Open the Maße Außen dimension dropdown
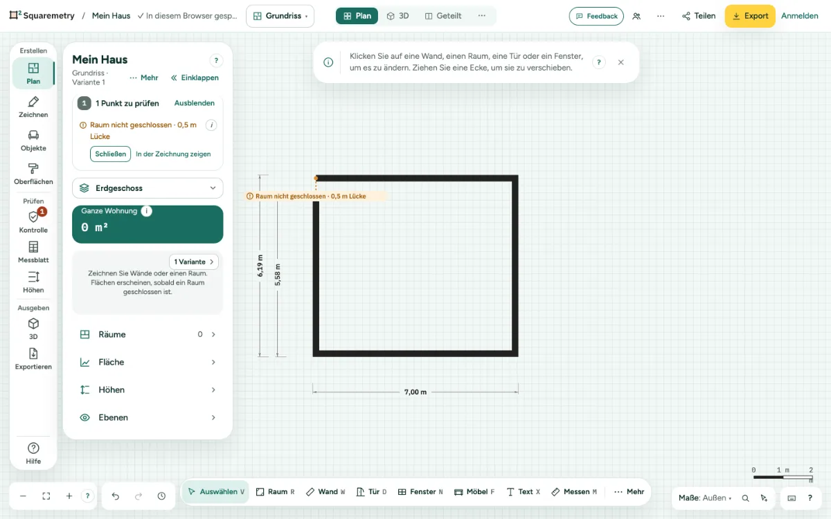Viewport: 831px width, 519px height. pyautogui.click(x=705, y=498)
